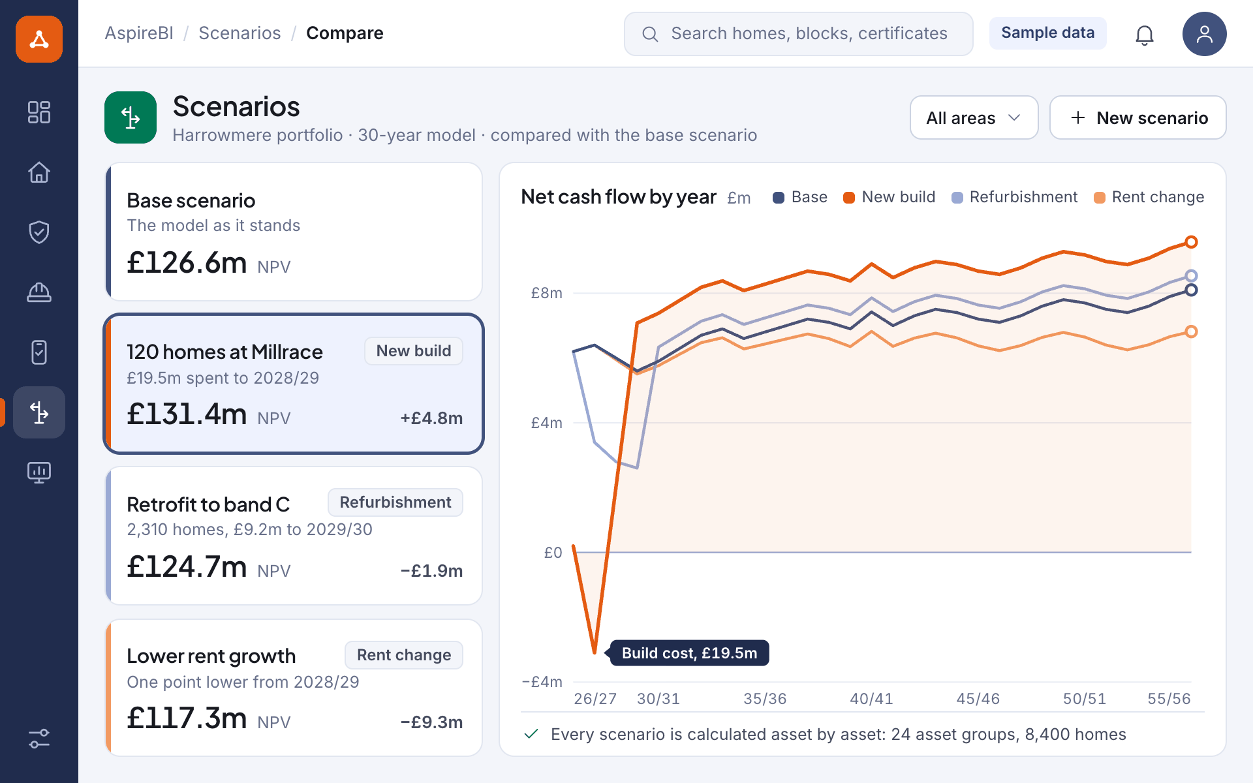Toggle the Base series in chart legend
This screenshot has height=783, width=1253.
tap(800, 197)
